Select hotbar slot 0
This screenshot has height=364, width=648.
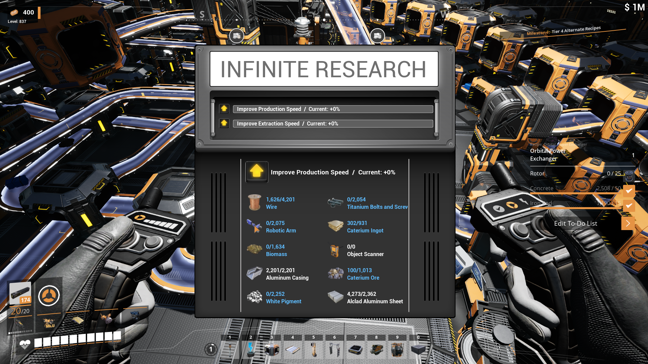[x=418, y=347]
